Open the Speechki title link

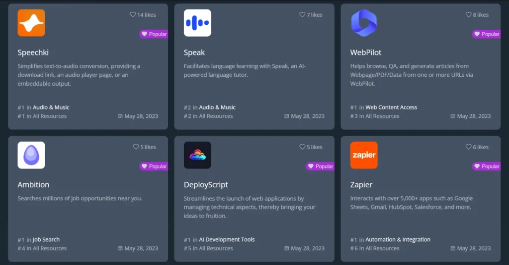coord(33,53)
